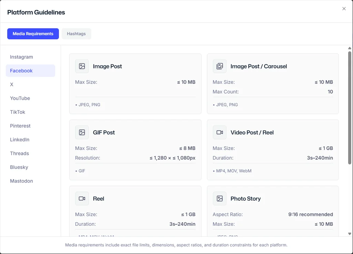The height and width of the screenshot is (254, 353).
Task: Click the Max Count label
Action: [x=225, y=92]
